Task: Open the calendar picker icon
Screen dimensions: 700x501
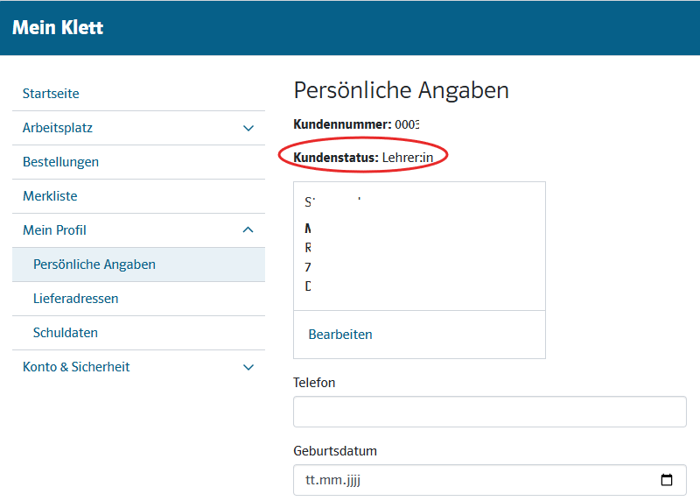Action: (667, 480)
